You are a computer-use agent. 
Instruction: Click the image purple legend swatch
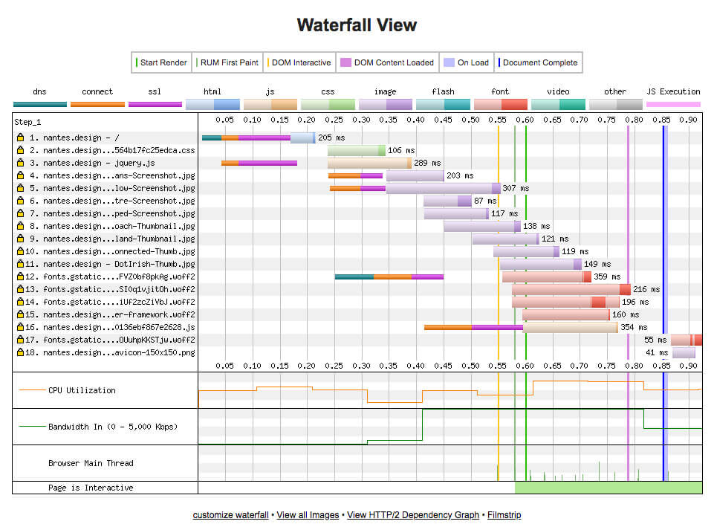[385, 104]
